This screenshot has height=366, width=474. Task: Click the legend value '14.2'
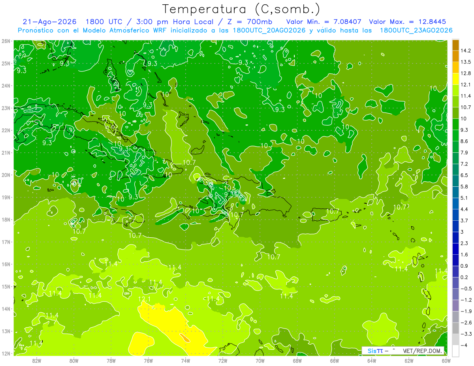pos(466,51)
